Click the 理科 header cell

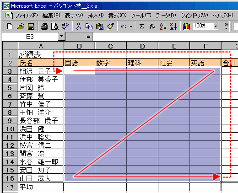[142, 63]
